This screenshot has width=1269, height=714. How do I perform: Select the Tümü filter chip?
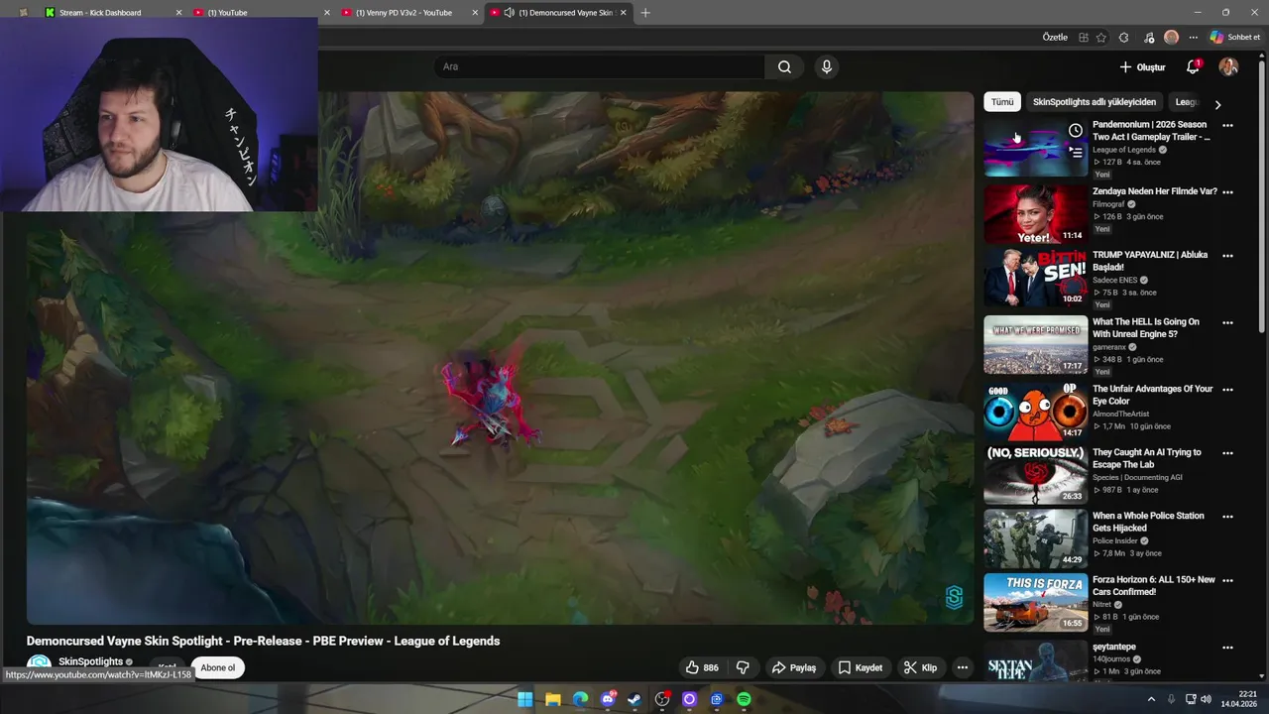(x=1002, y=102)
